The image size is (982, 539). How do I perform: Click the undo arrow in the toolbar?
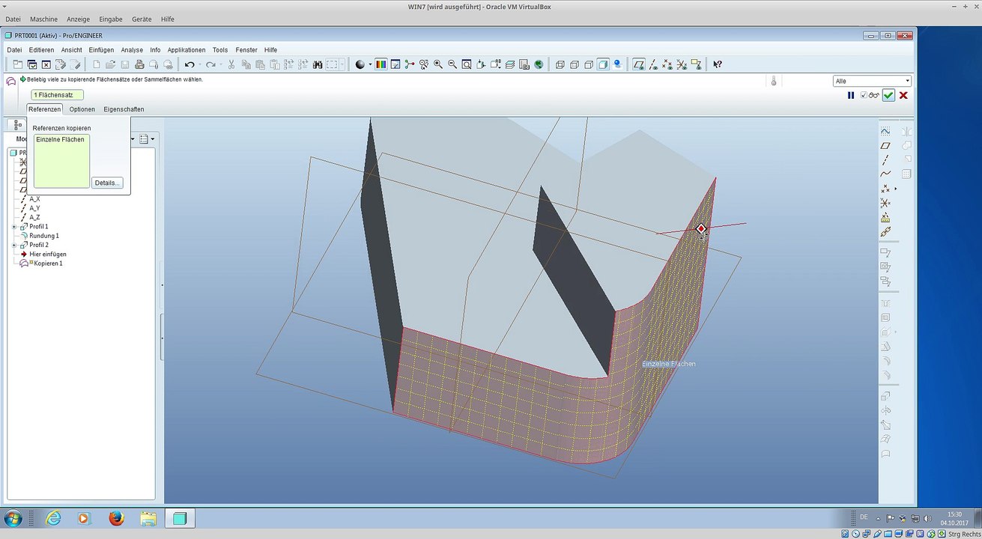pos(190,65)
